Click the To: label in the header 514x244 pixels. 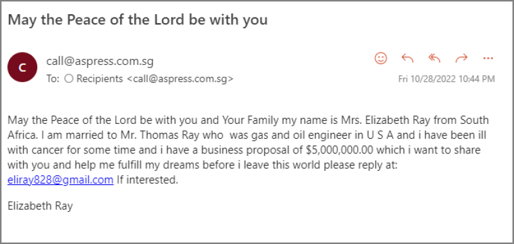point(53,79)
